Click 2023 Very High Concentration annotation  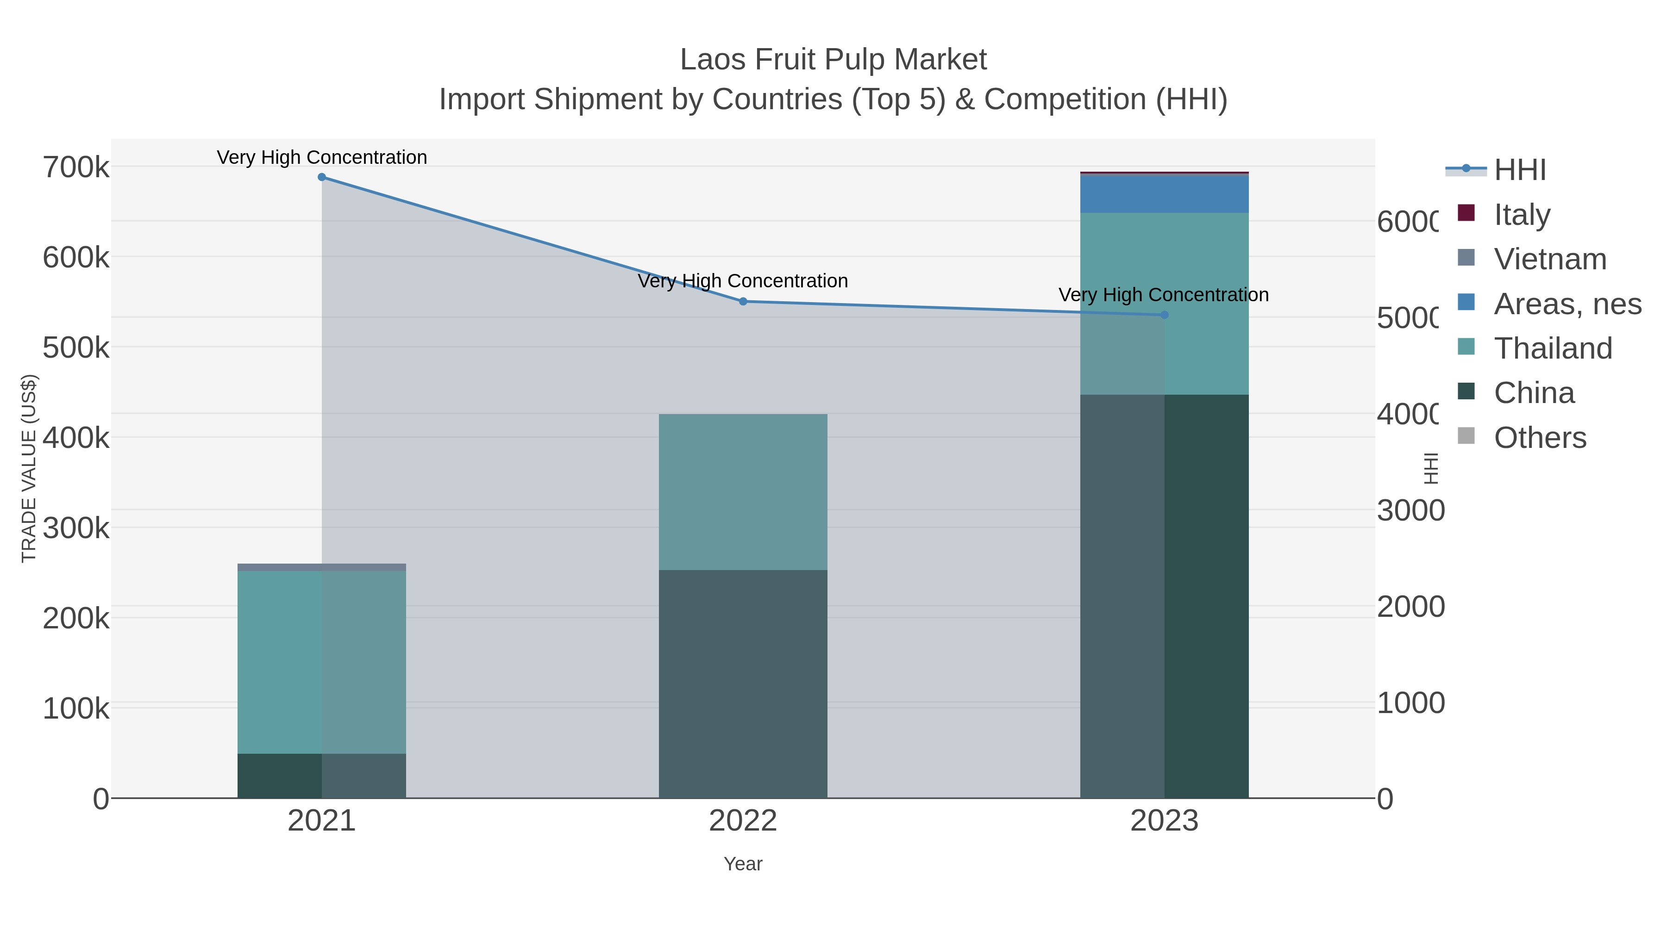point(1164,295)
